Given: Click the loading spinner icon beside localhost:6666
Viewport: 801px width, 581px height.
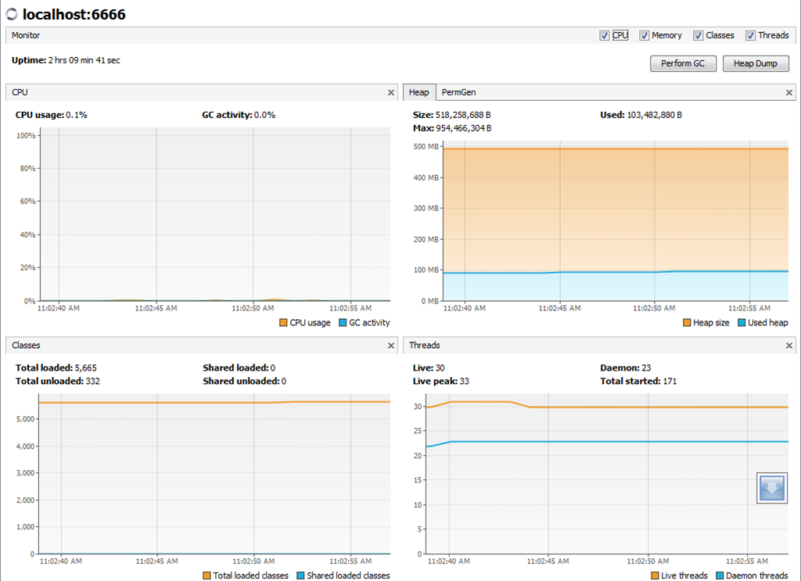Looking at the screenshot, I should click(x=12, y=15).
